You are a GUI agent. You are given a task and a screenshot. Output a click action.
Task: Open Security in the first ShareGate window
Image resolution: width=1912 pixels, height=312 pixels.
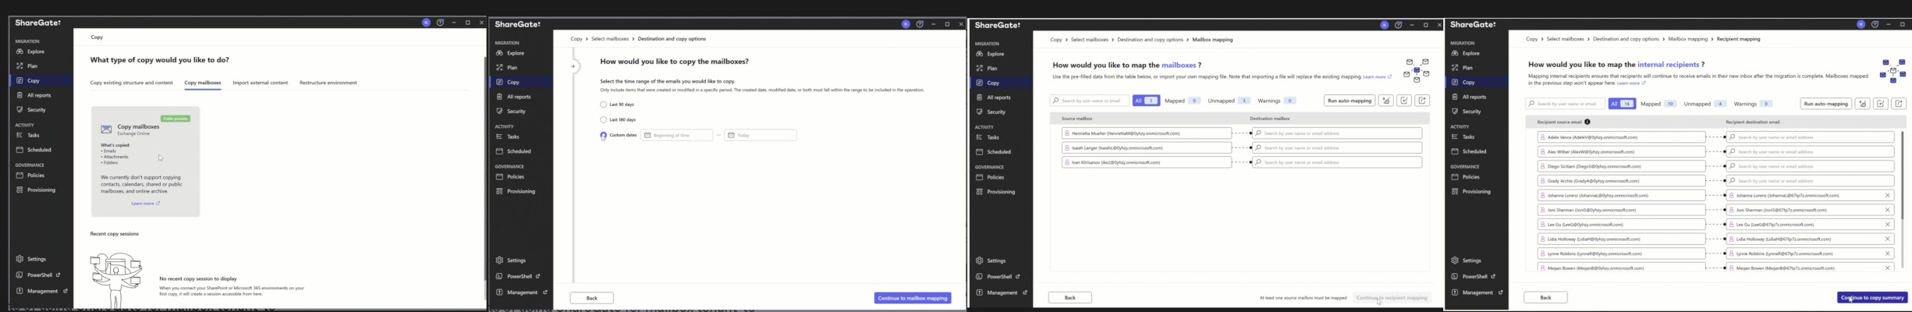(36, 110)
